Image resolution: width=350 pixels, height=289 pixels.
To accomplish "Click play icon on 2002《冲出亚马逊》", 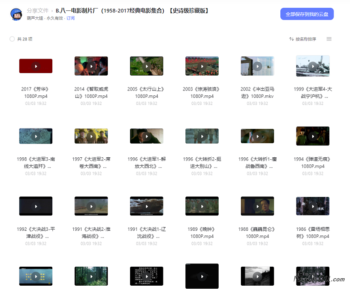I will (x=257, y=66).
